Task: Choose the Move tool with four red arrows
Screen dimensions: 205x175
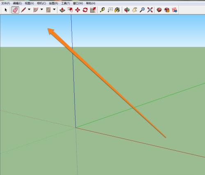Action: 77,10
